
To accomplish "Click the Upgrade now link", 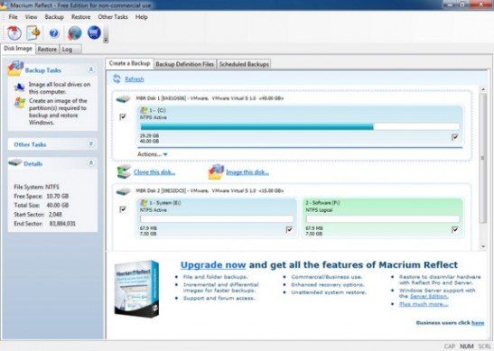I will (x=213, y=264).
